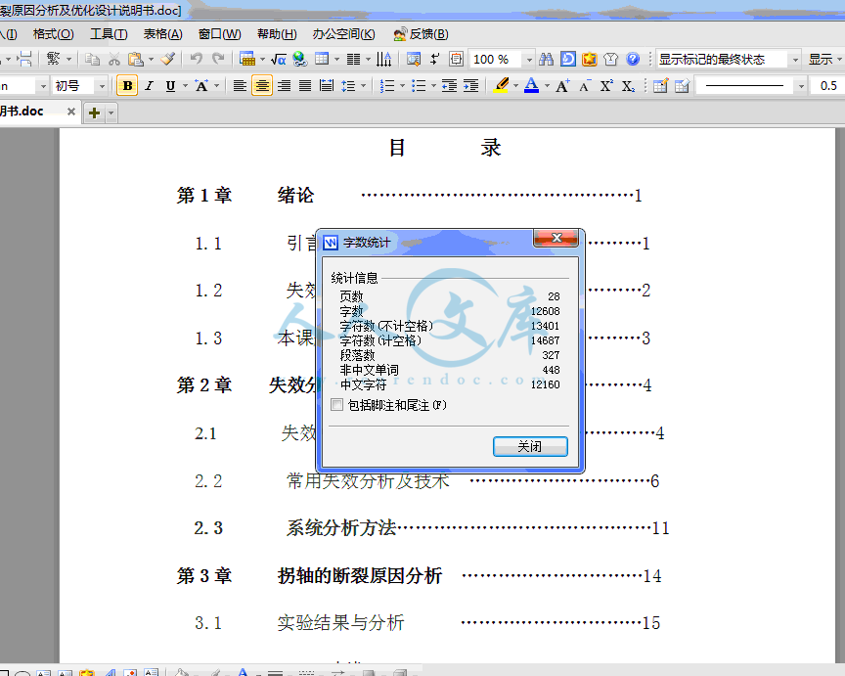Expand the new tab dropdown arrow
This screenshot has height=676, width=845.
[x=111, y=113]
